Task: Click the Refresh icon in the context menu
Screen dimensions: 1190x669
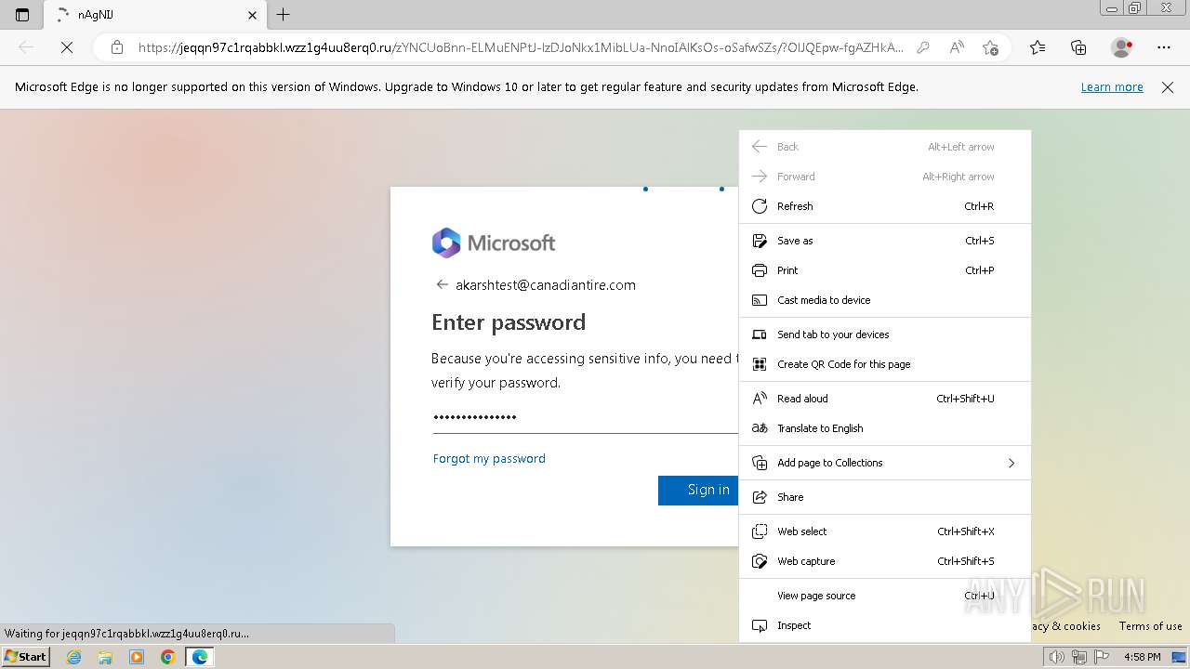Action: [x=760, y=206]
